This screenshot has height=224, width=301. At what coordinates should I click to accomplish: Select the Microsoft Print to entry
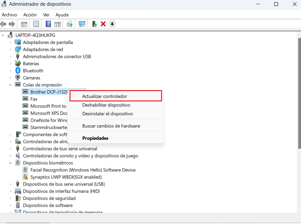[48, 106]
